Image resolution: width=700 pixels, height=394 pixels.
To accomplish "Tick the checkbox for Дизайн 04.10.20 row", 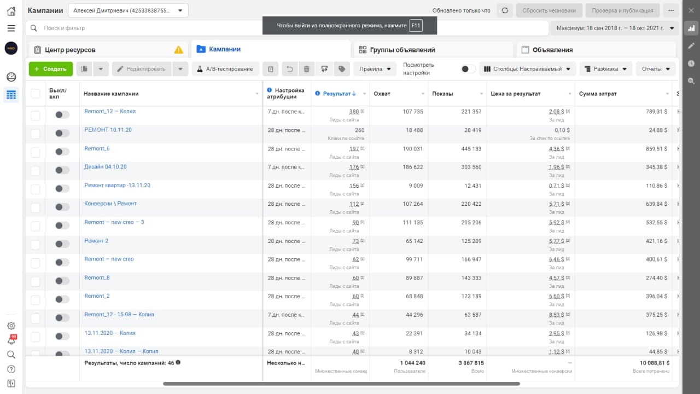I will coord(36,171).
